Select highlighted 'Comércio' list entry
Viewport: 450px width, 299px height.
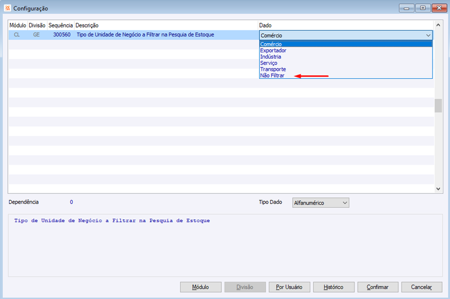click(346, 44)
